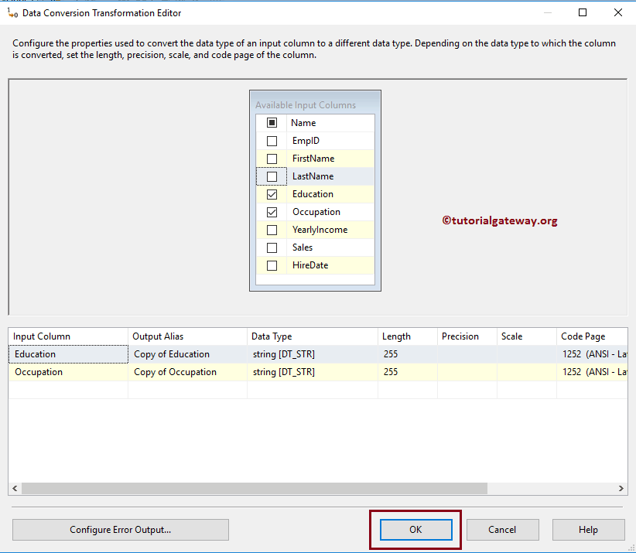The image size is (636, 553).
Task: Click the Data Conversion Editor title bar icon
Action: (x=12, y=12)
